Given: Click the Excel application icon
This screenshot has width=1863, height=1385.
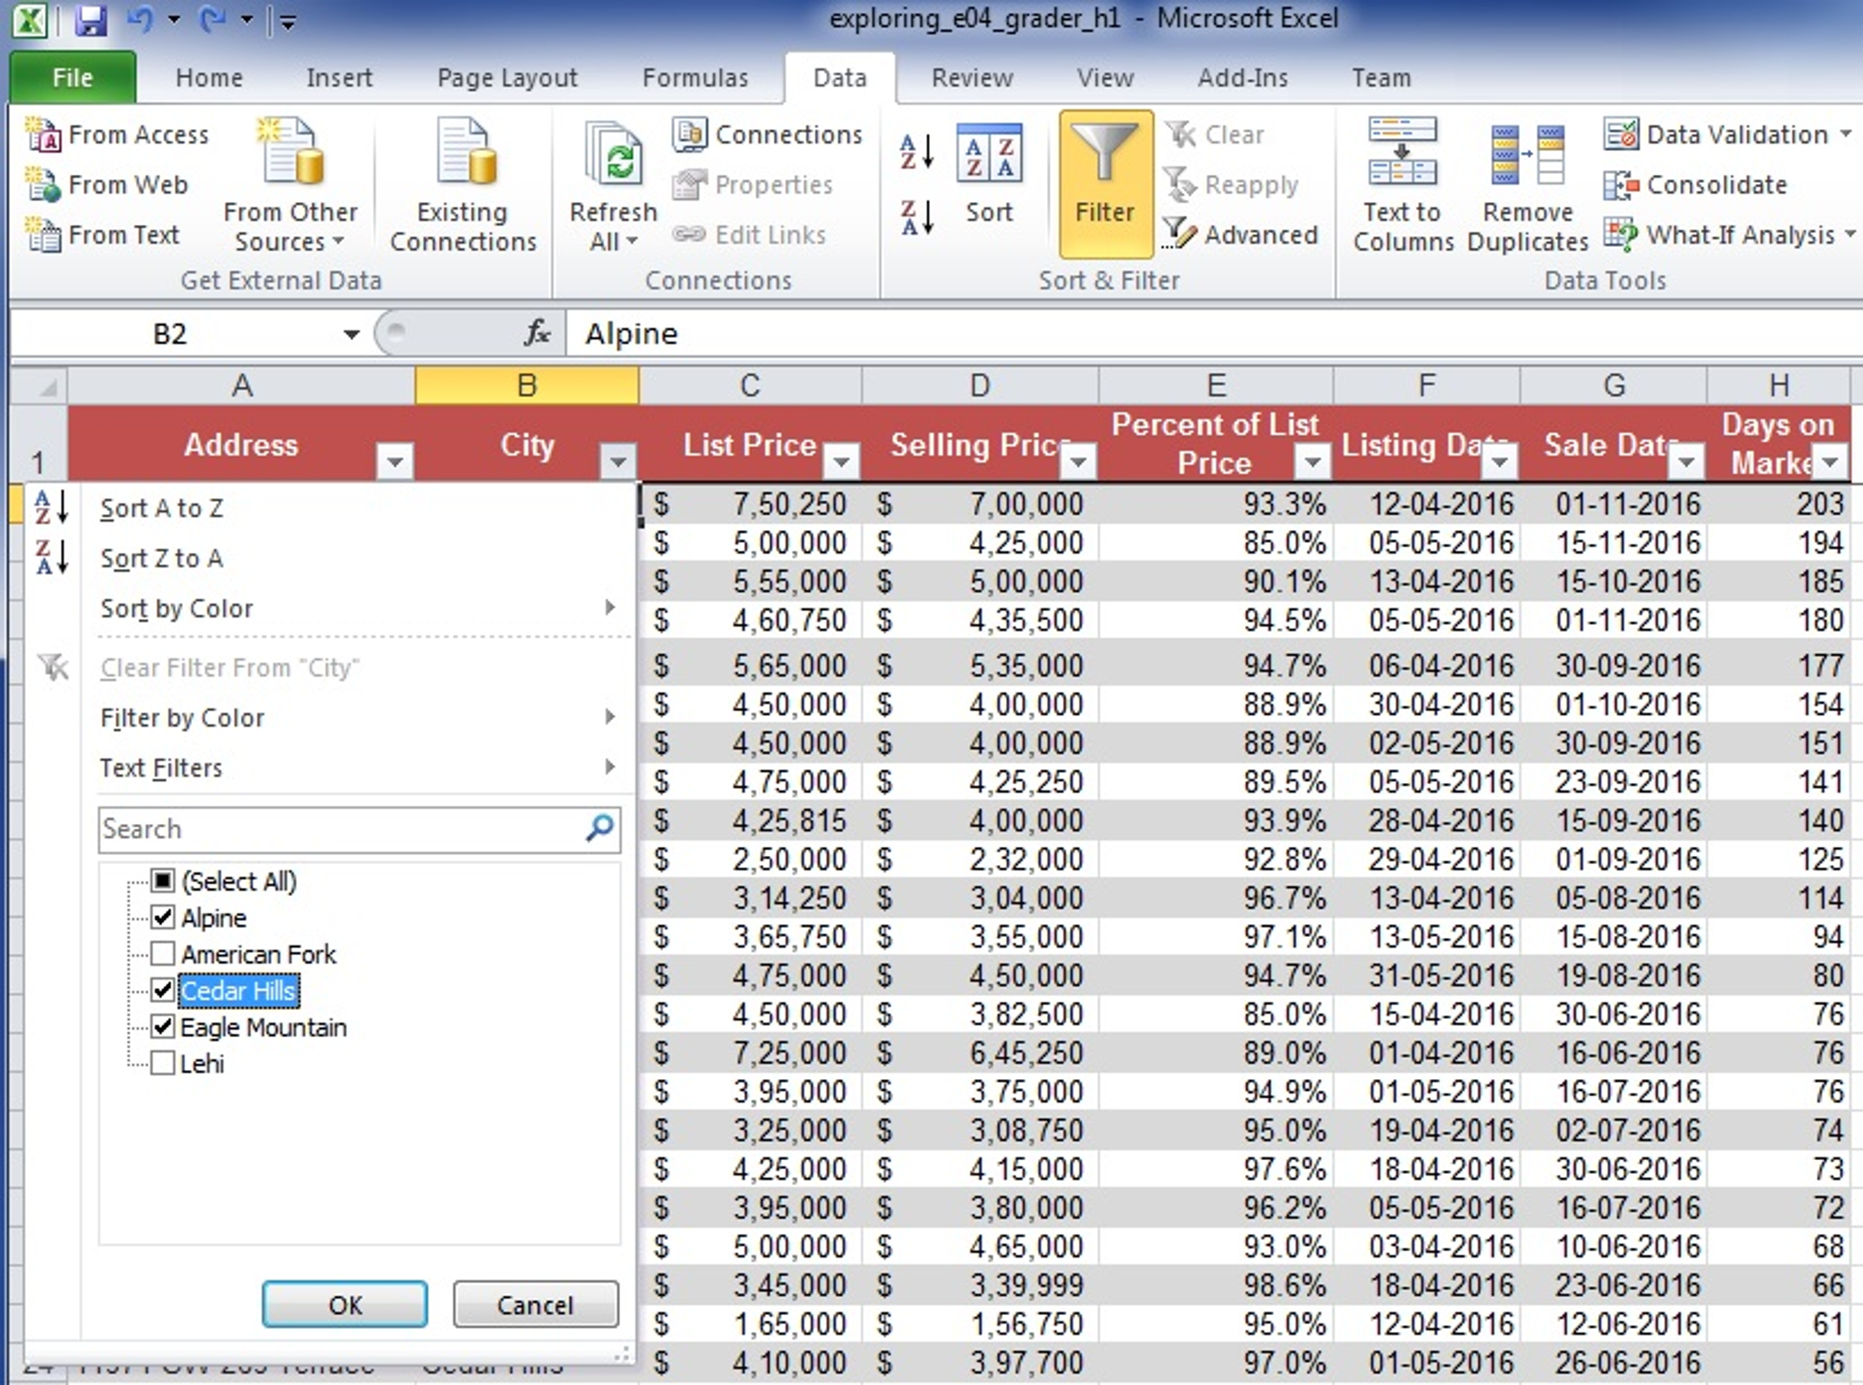Looking at the screenshot, I should [x=29, y=19].
